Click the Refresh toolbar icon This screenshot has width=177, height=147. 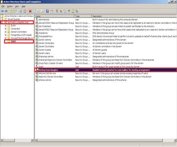38,11
